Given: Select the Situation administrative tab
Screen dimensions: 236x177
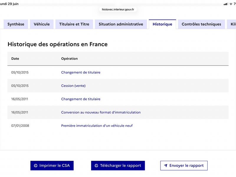Looking at the screenshot, I should [x=121, y=24].
